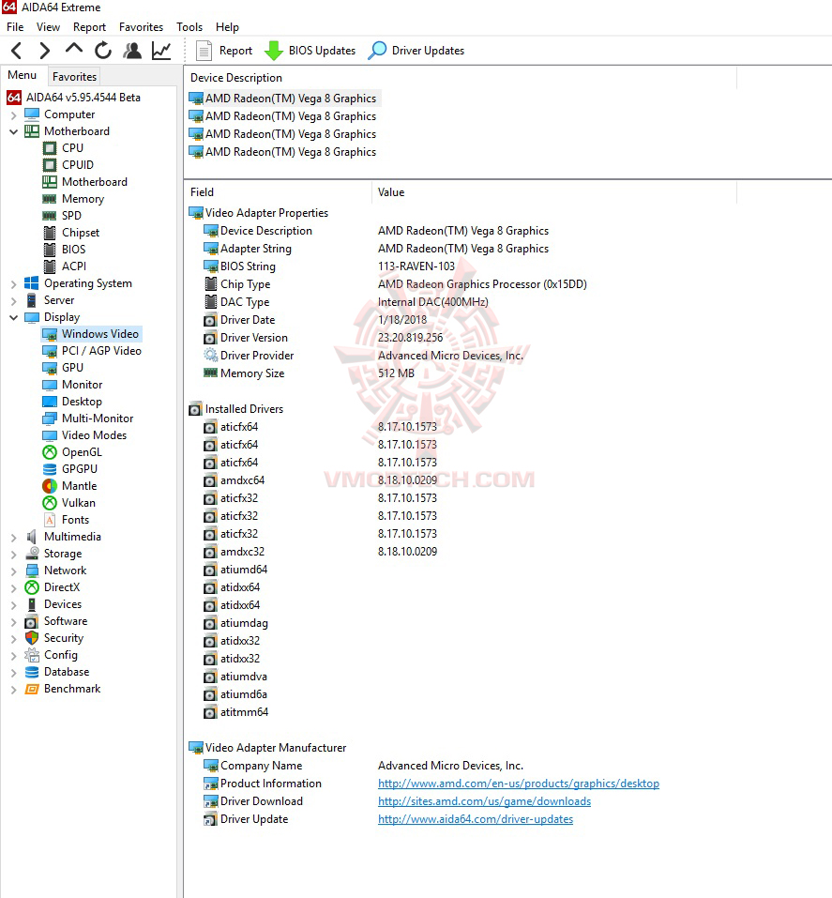Switch to the Menu tab

click(22, 75)
